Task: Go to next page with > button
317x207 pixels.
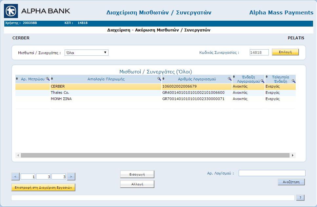Action: [x=71, y=176]
